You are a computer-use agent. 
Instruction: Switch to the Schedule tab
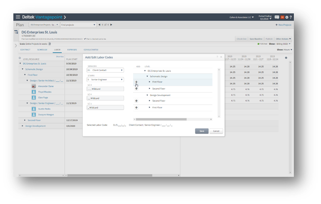pos(42,50)
